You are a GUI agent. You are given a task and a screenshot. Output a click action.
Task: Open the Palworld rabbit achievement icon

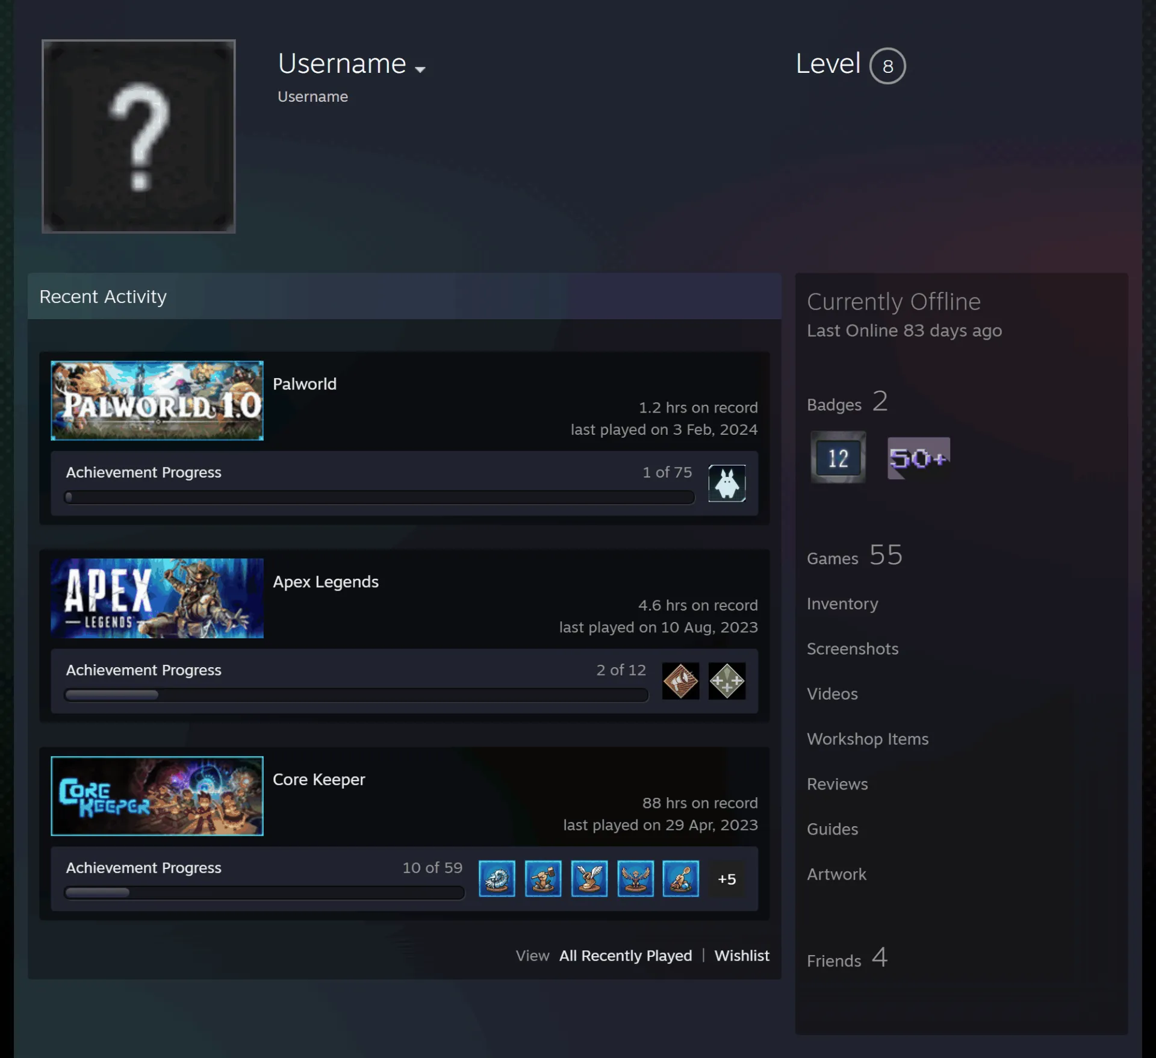tap(727, 483)
